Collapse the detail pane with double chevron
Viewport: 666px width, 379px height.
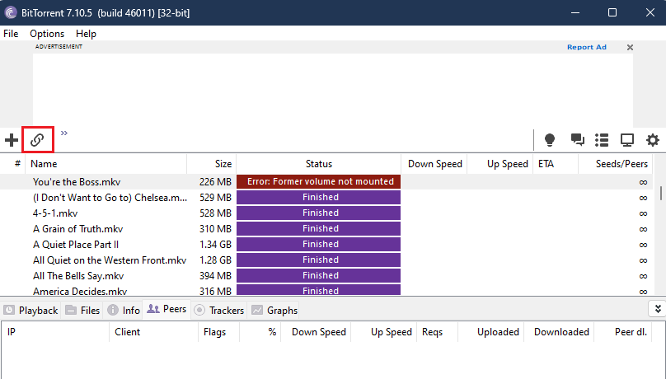[x=658, y=308]
